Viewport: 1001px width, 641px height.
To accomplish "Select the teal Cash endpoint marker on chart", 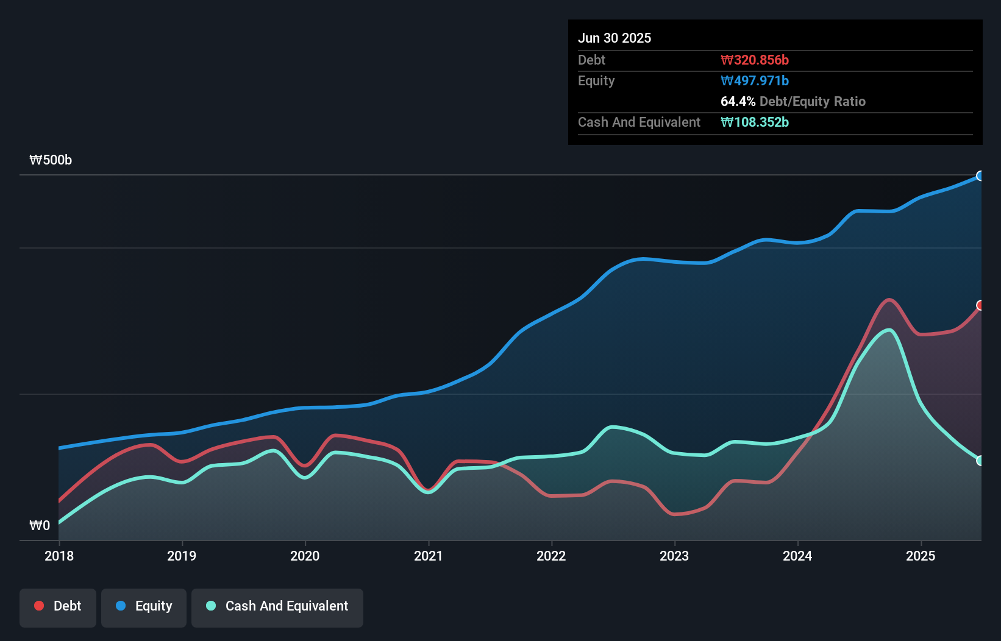I will [981, 461].
